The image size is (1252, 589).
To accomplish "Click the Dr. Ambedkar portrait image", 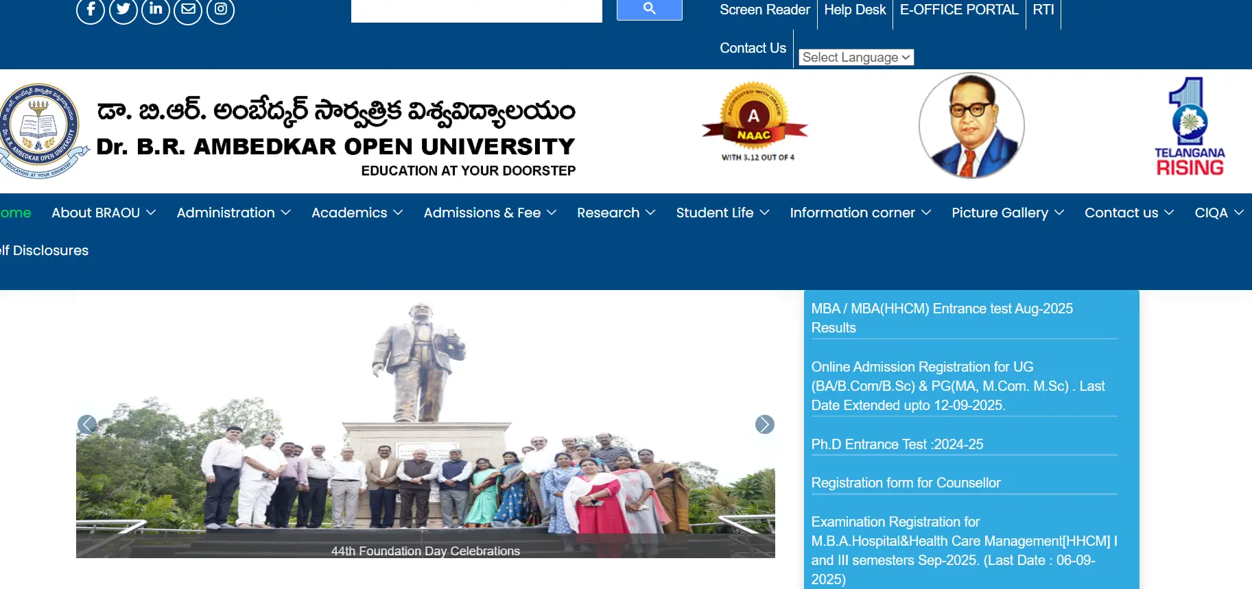I will (971, 125).
